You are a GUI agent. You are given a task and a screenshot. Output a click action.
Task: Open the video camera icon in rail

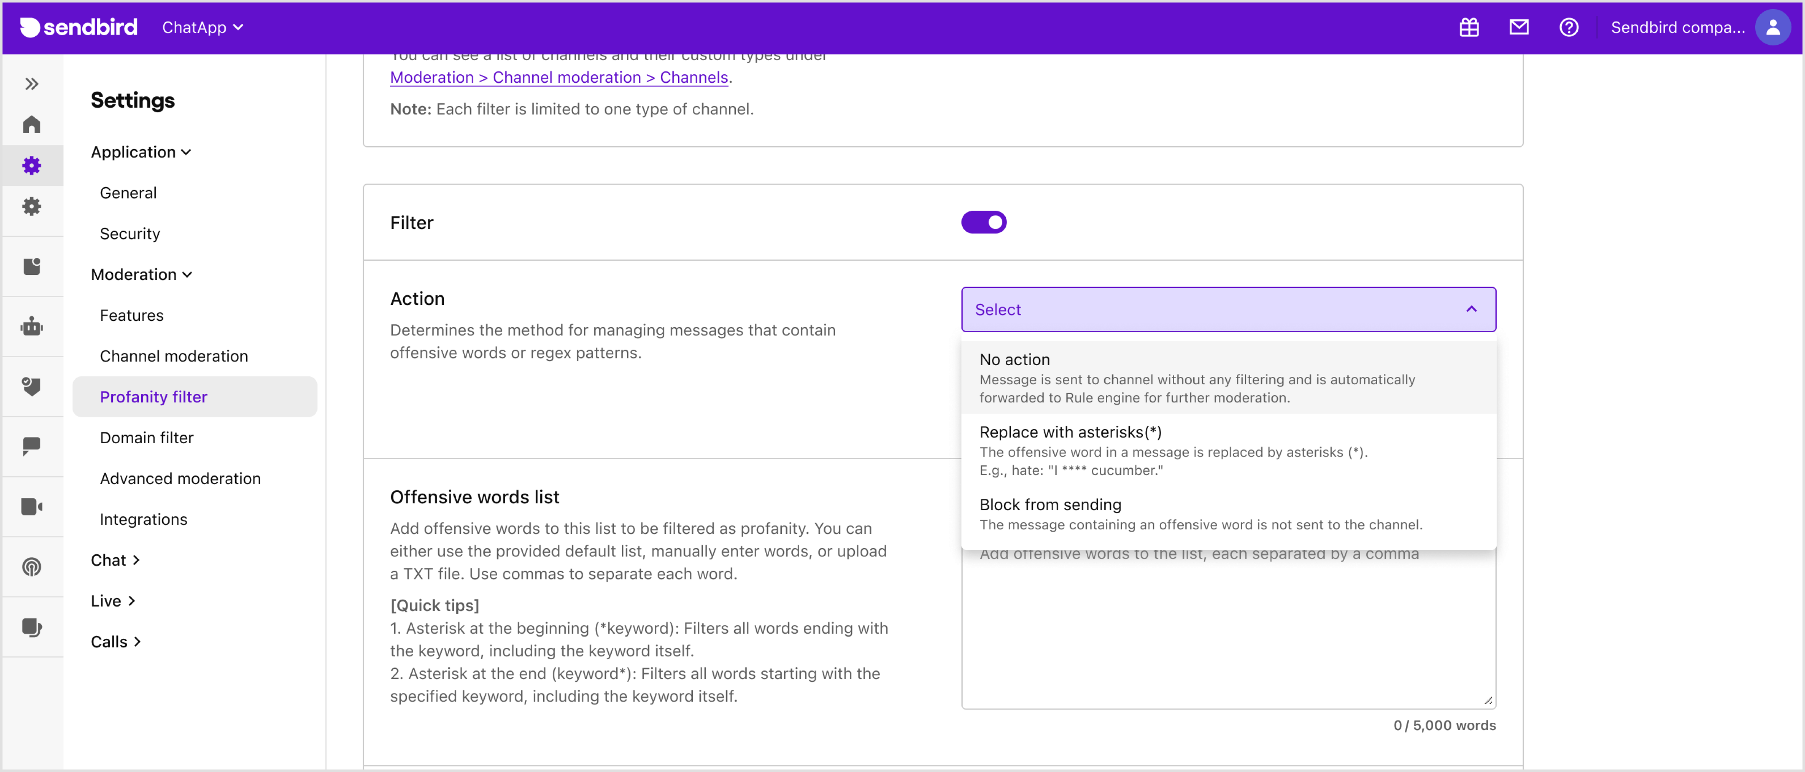point(31,506)
